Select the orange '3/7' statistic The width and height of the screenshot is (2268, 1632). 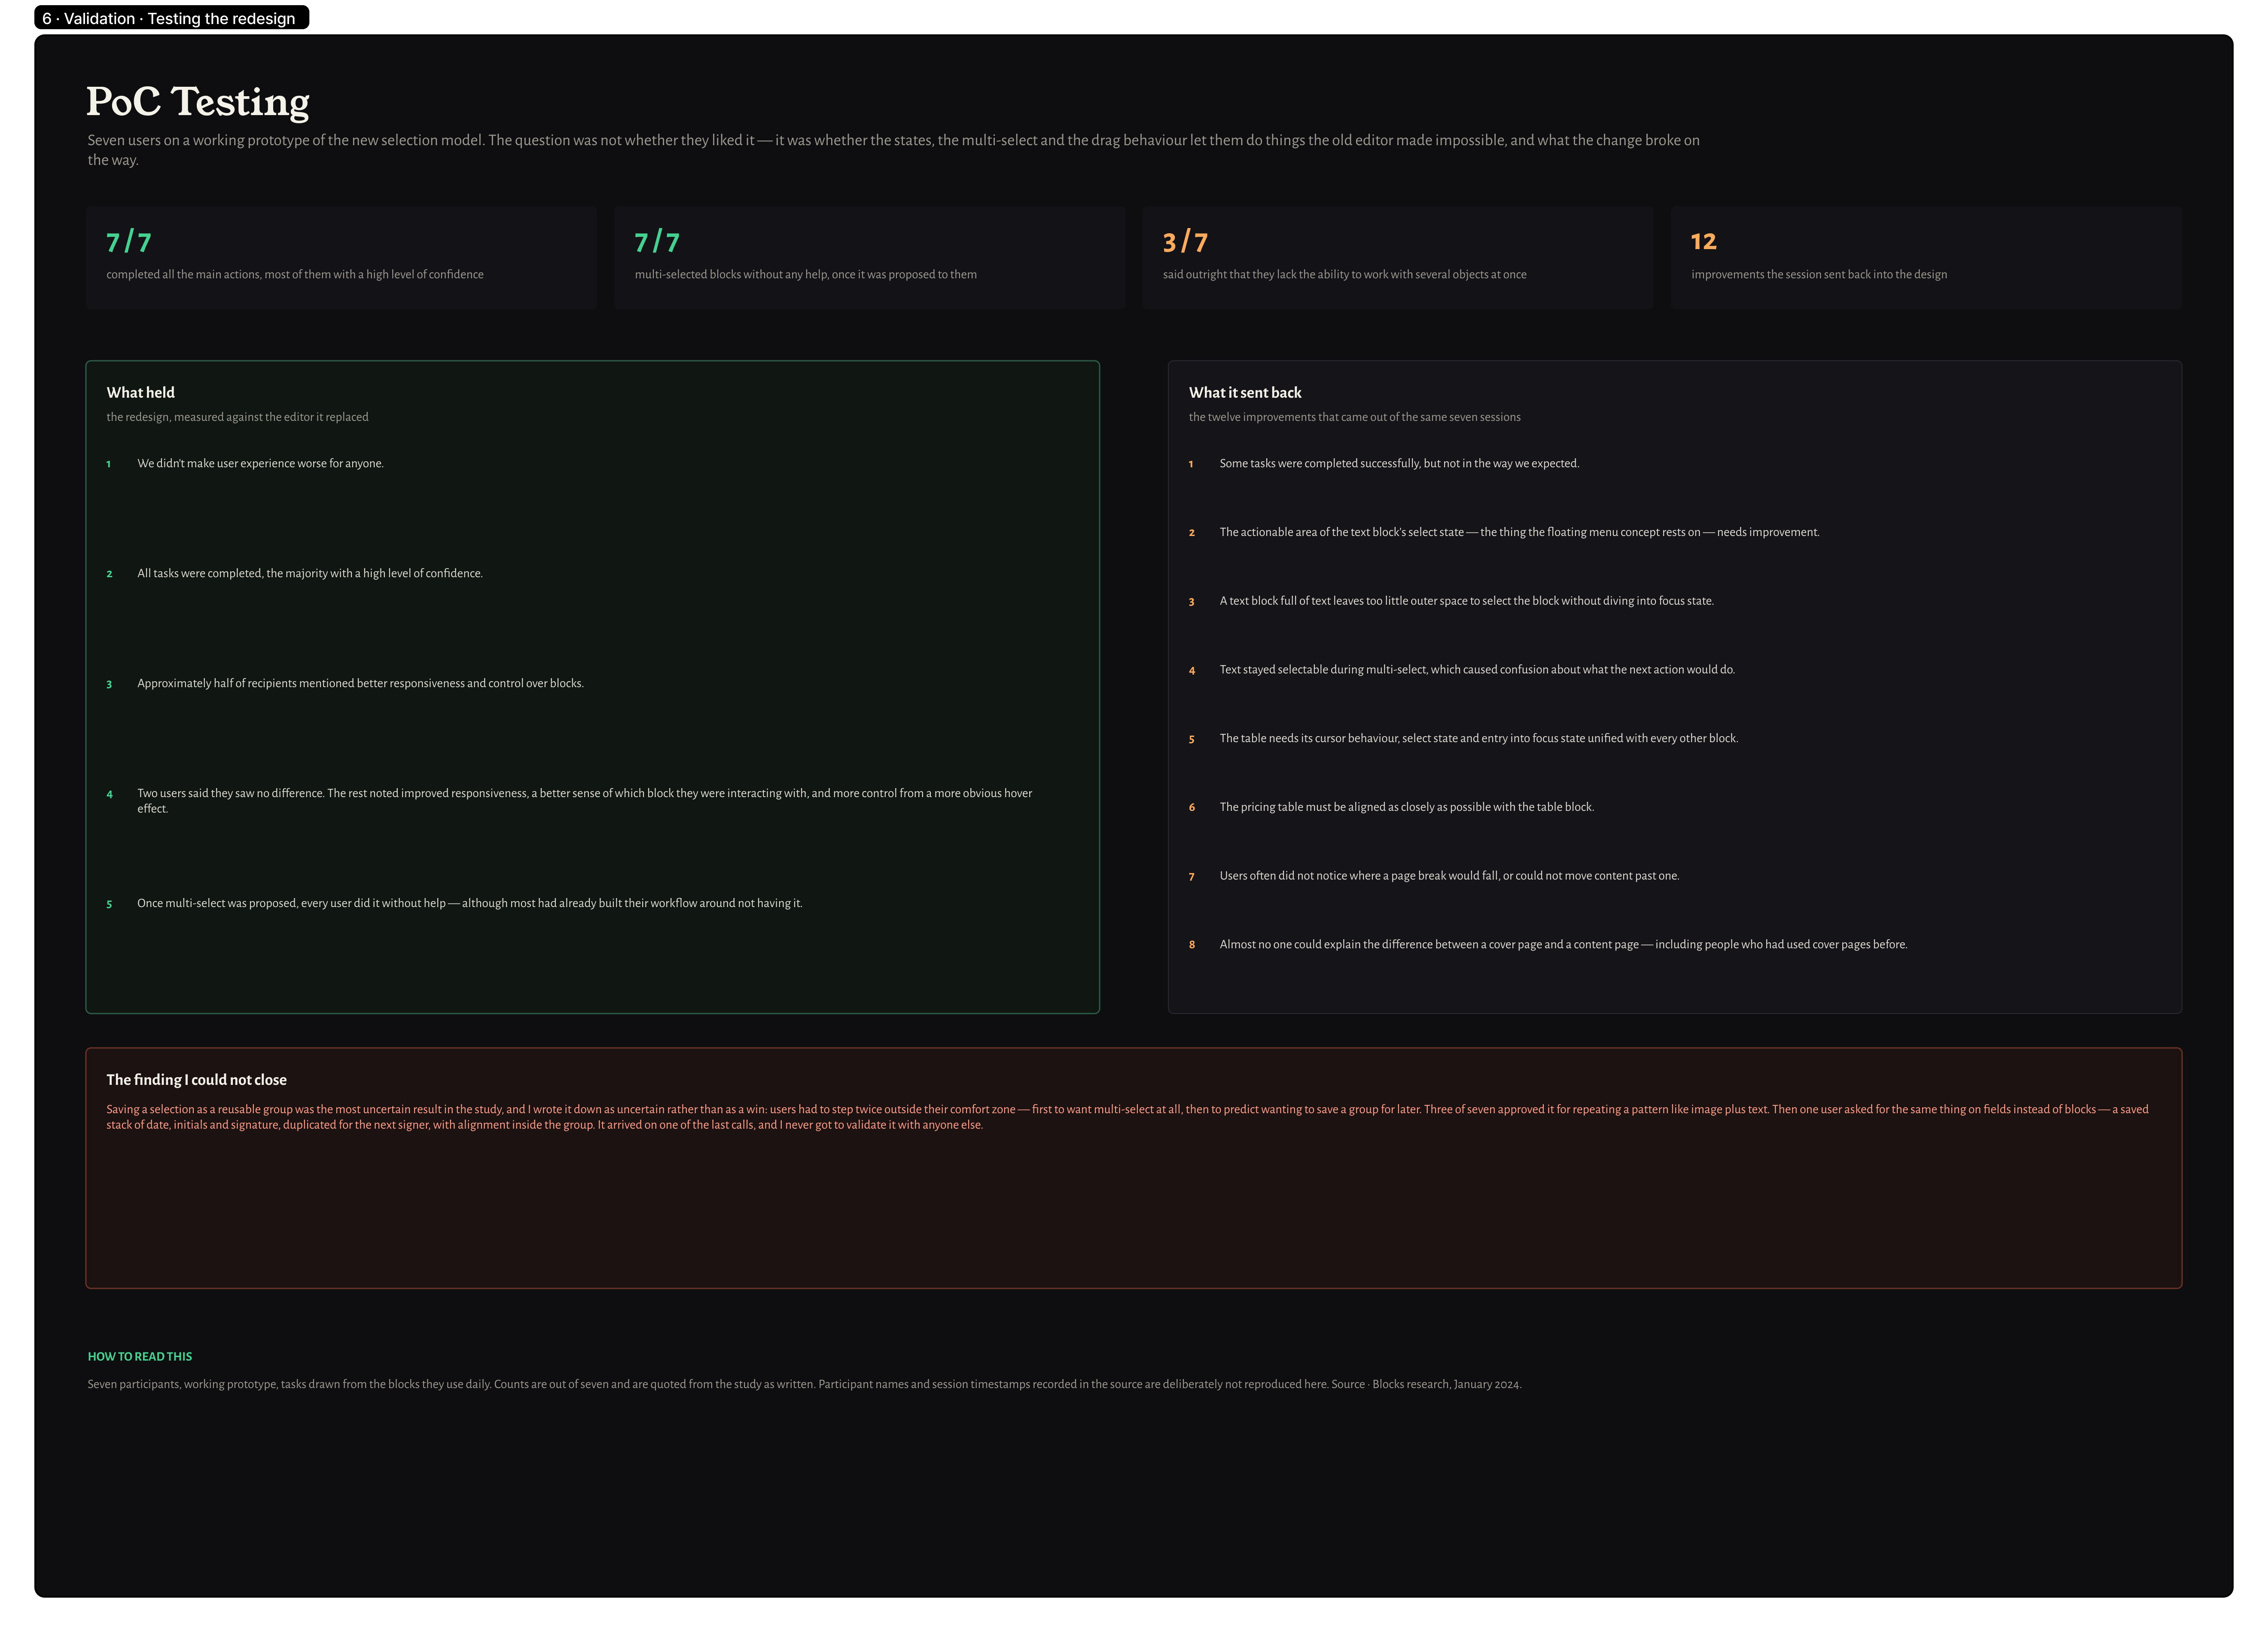pos(1185,242)
